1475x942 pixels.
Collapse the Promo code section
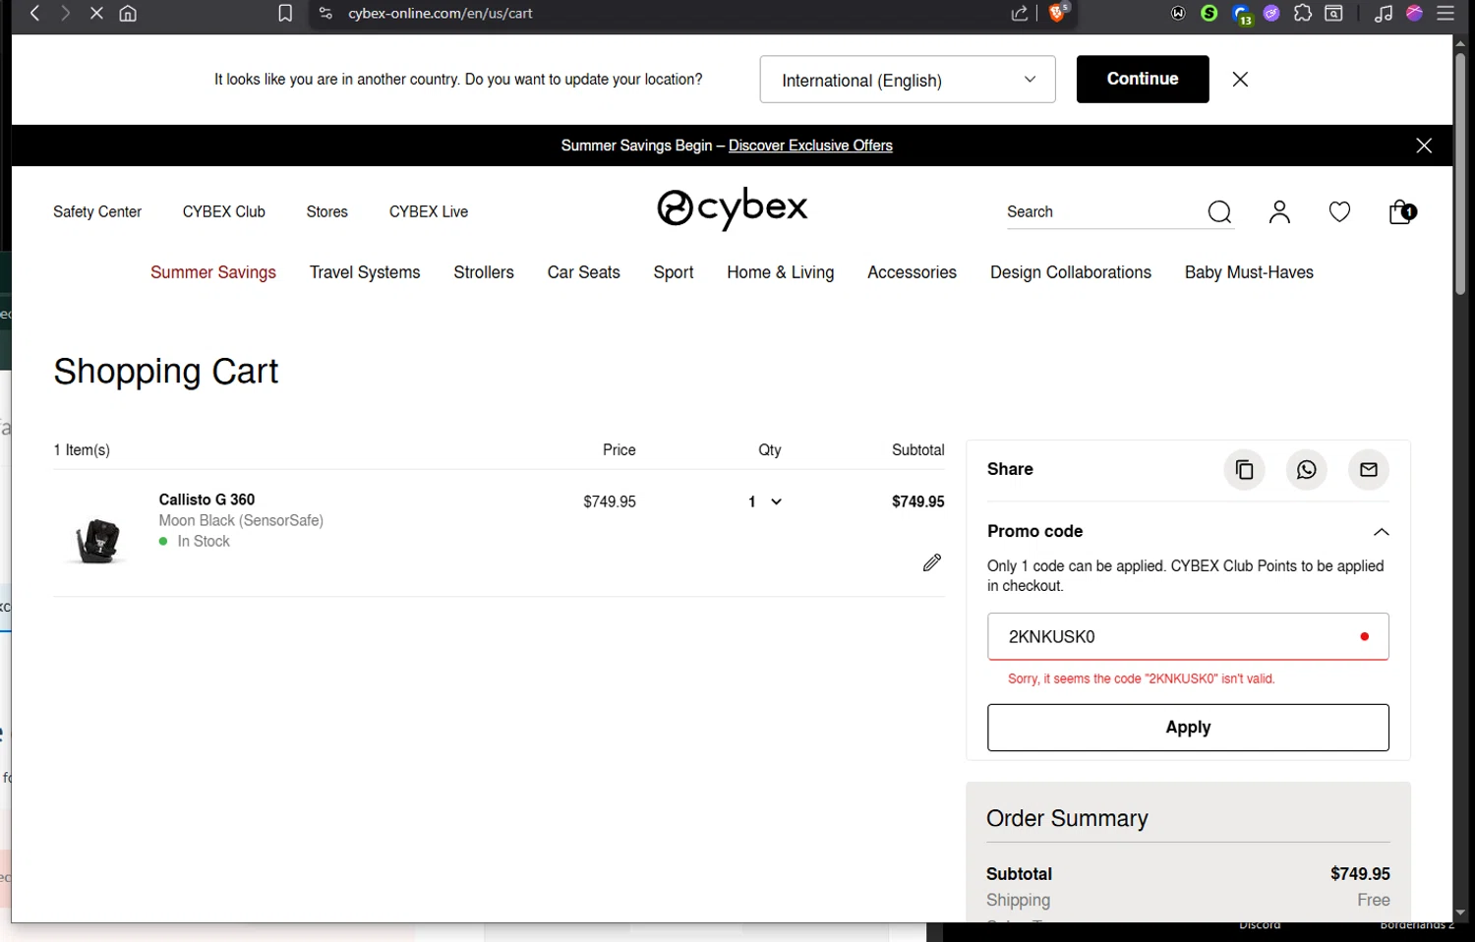point(1381,532)
